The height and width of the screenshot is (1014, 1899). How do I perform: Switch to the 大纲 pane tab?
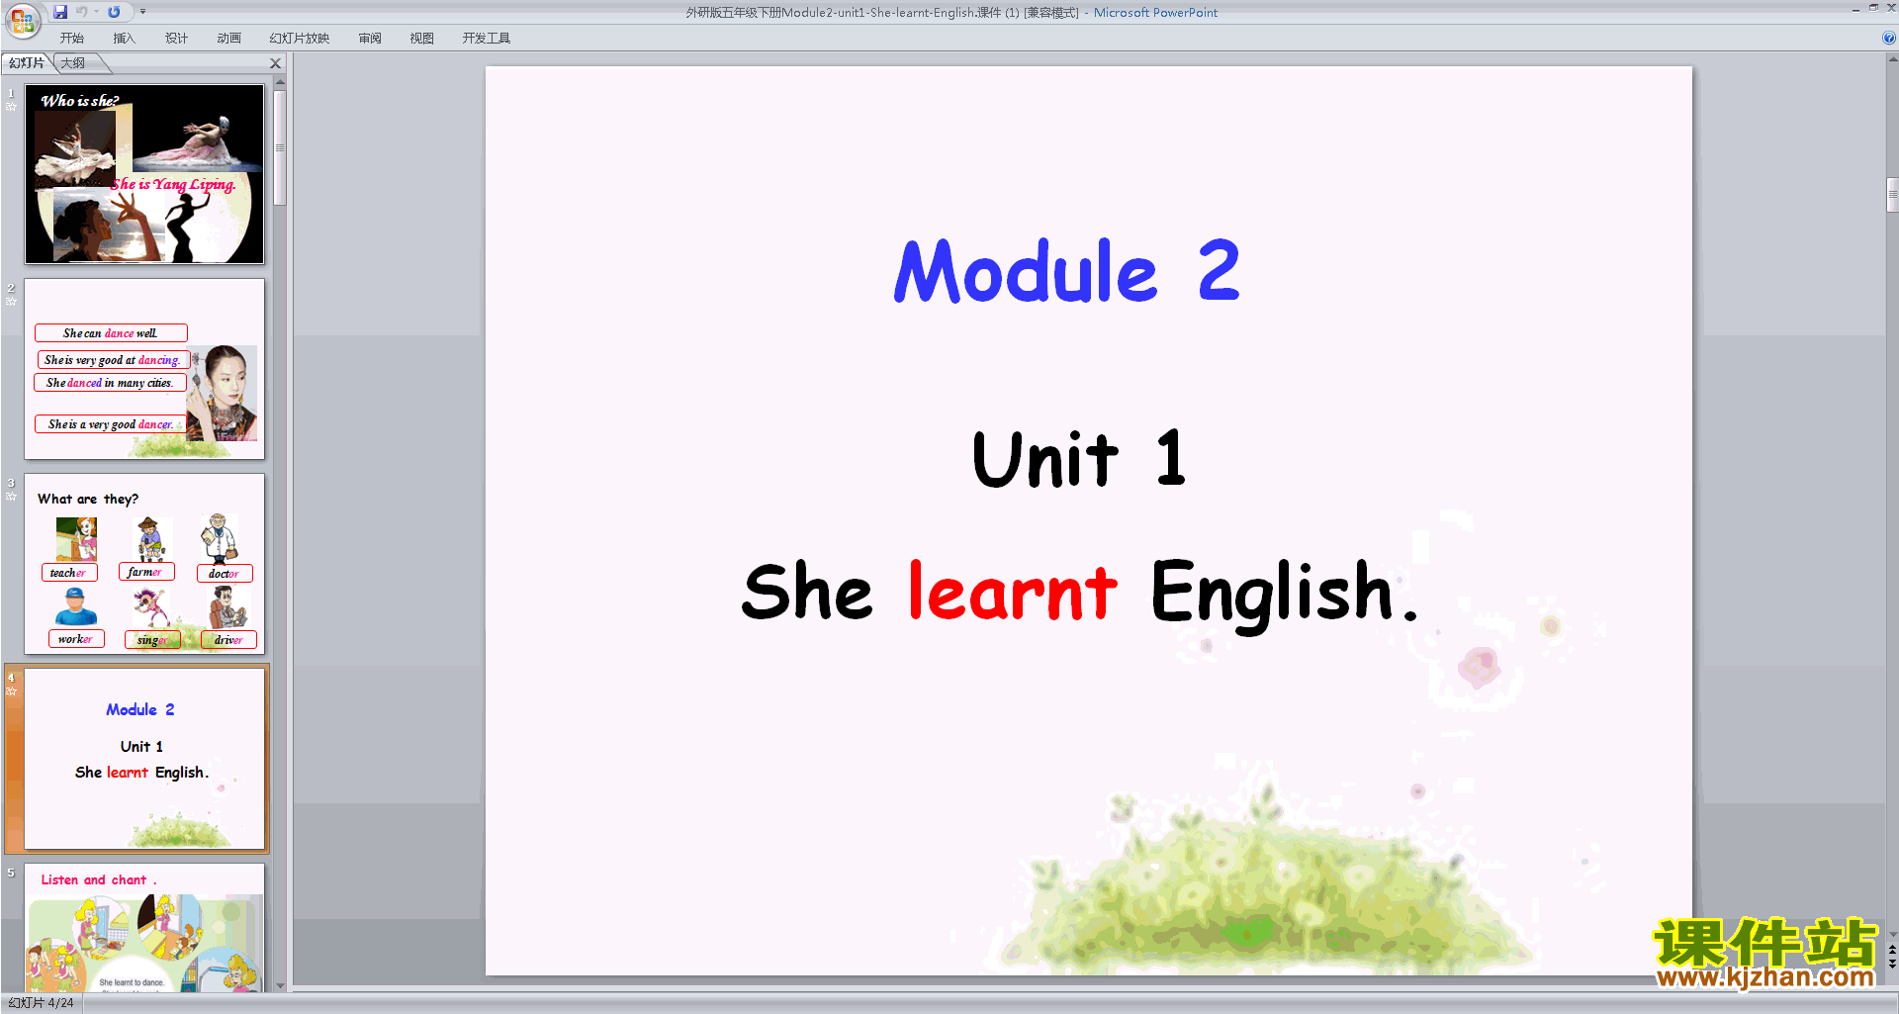(x=73, y=63)
